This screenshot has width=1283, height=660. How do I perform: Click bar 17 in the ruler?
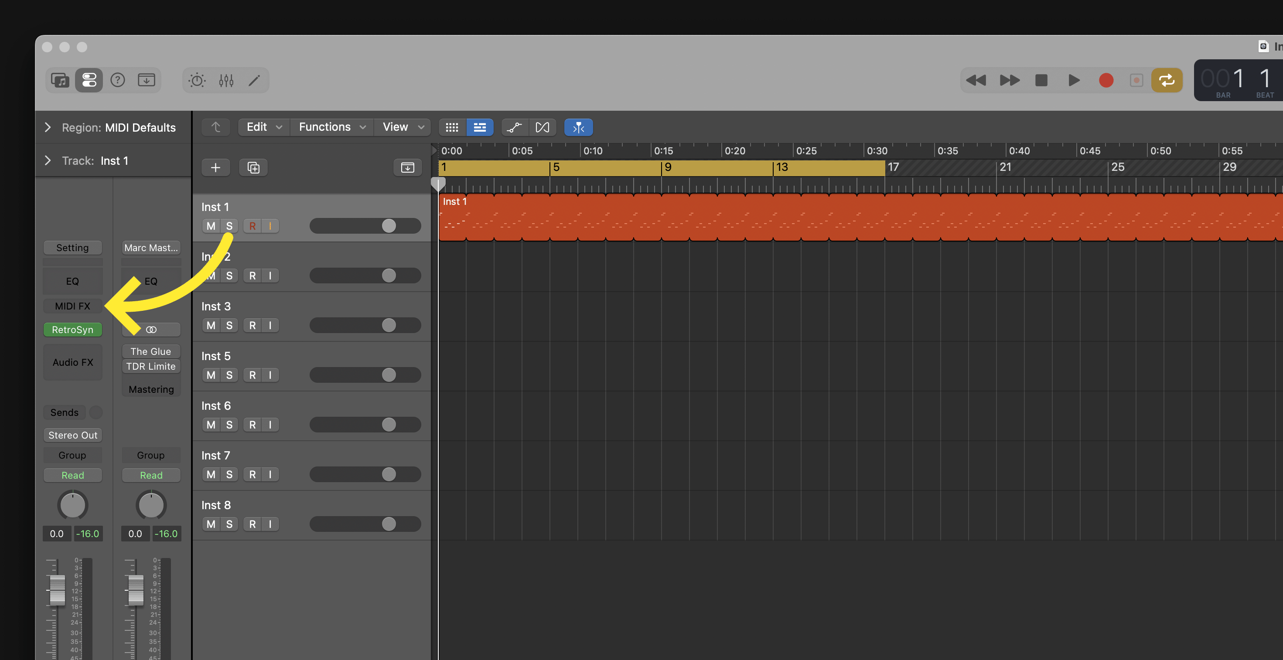click(x=894, y=167)
